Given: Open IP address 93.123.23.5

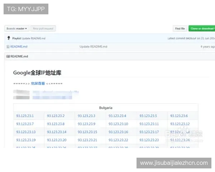Looking at the screenshot, I should [148, 116].
